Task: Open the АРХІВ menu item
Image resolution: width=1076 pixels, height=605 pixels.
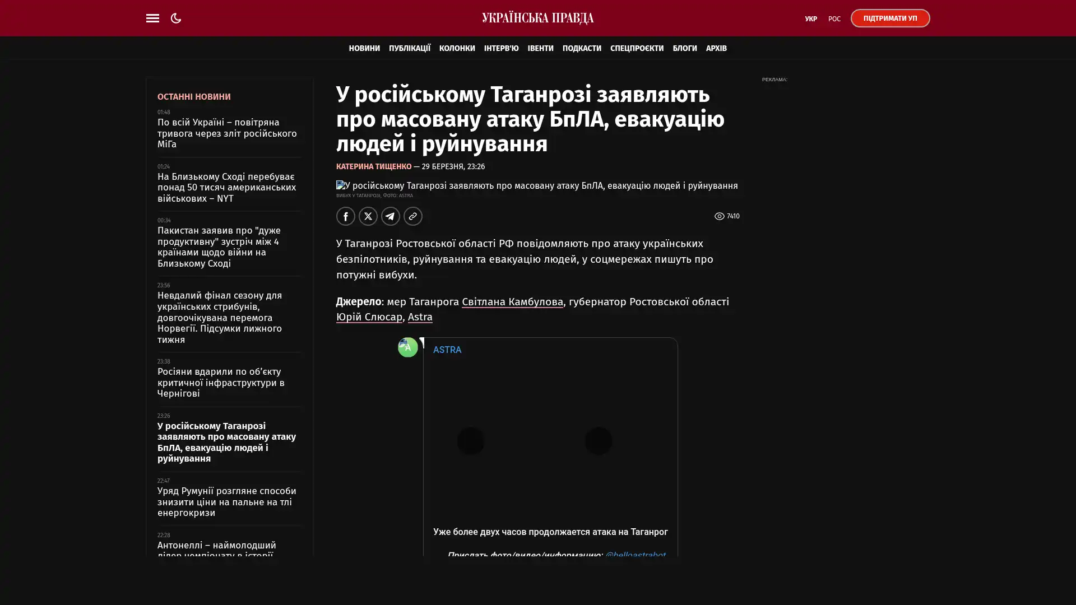Action: pyautogui.click(x=716, y=48)
